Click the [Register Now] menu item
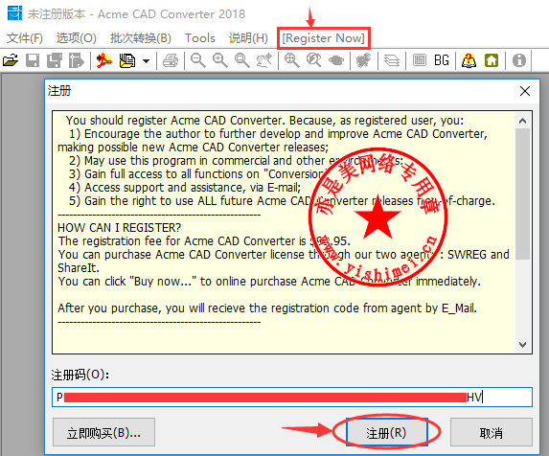Viewport: 549px width, 456px height. tap(324, 37)
